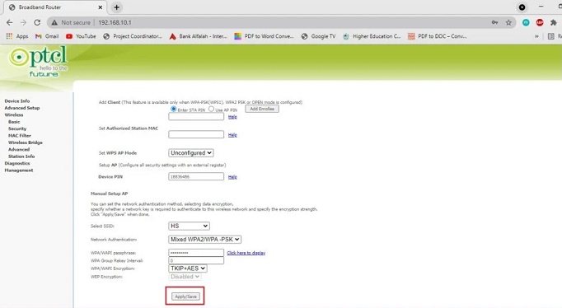Open Help link for Authorized Station MAC
The image size is (562, 308).
click(x=232, y=135)
